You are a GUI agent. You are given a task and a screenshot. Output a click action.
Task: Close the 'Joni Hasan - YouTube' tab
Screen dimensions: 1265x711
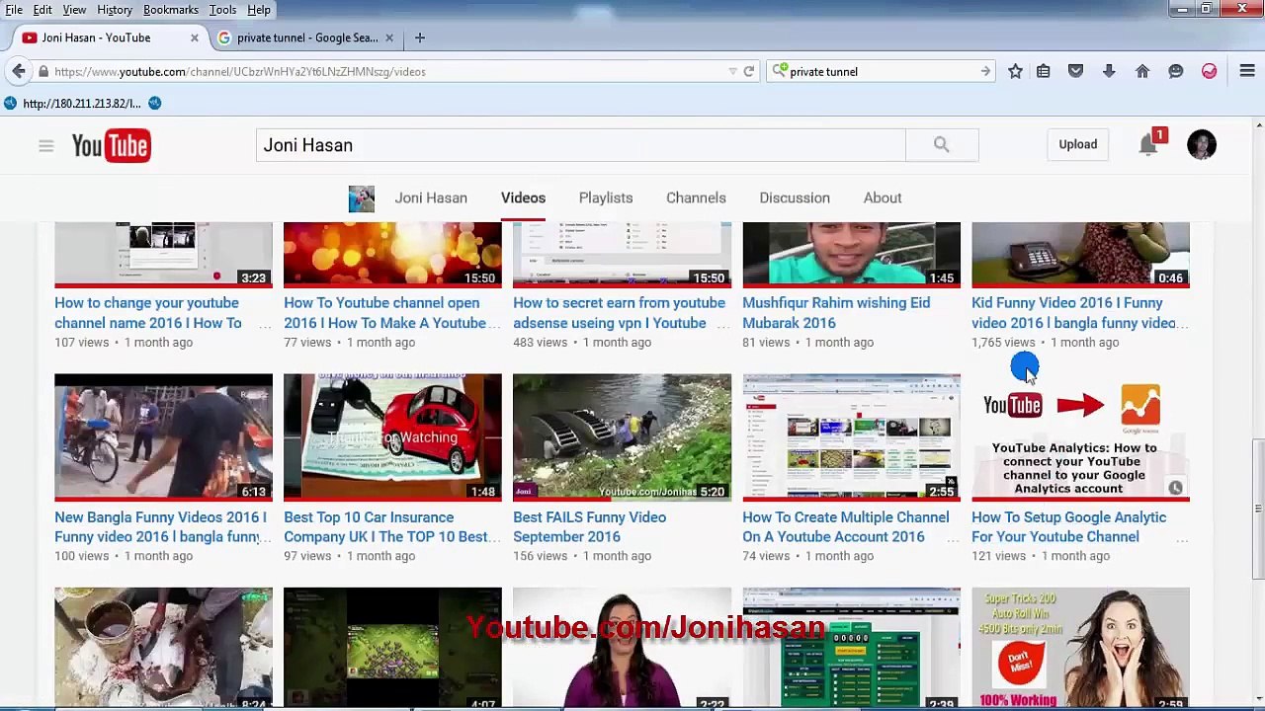tap(194, 38)
